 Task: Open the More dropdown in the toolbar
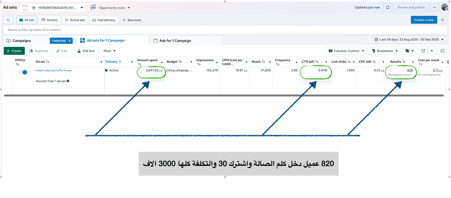109,51
